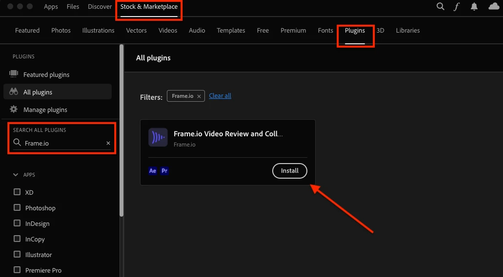
Task: Go to Audio category
Action: (197, 30)
